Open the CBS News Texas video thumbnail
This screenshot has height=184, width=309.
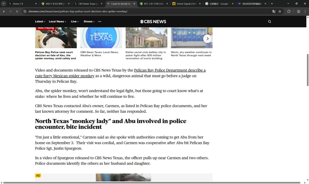click(101, 38)
